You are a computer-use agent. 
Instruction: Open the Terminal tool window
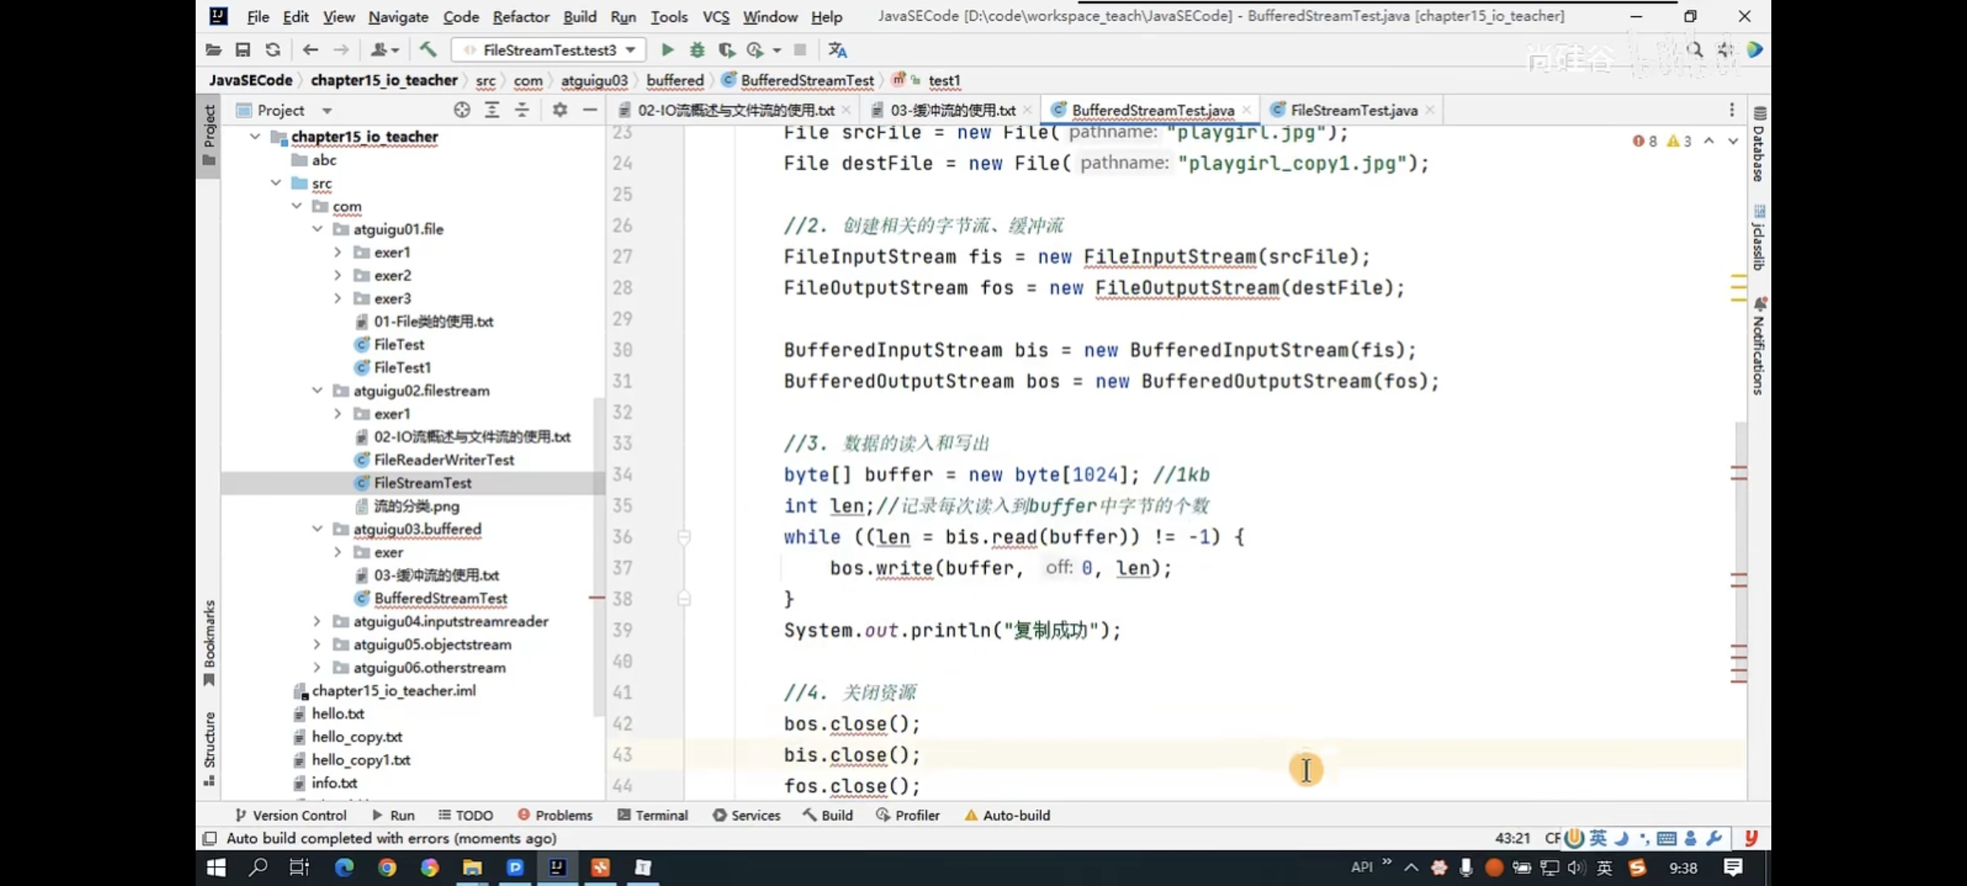point(653,815)
